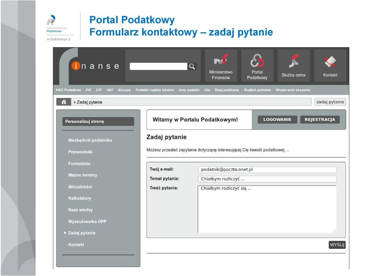Click the LOGOWANIE button
369x276 pixels.
pyautogui.click(x=277, y=120)
